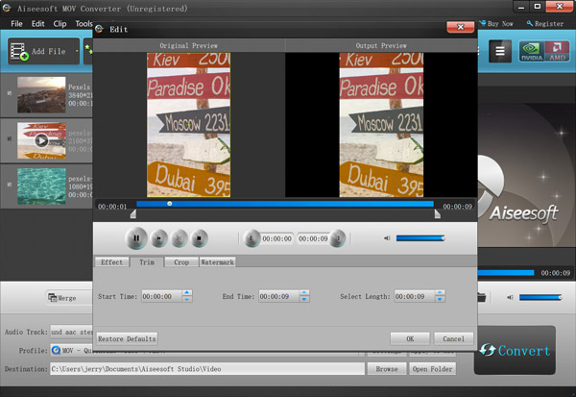This screenshot has width=576, height=397.
Task: Click the Cancel button
Action: (x=453, y=338)
